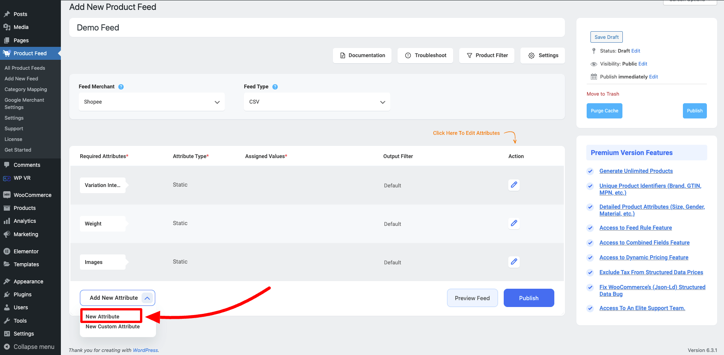Click the Users person icon
This screenshot has height=355, width=724.
(7, 307)
